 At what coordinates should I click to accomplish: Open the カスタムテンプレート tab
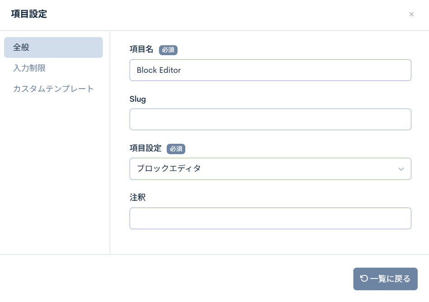pos(53,89)
